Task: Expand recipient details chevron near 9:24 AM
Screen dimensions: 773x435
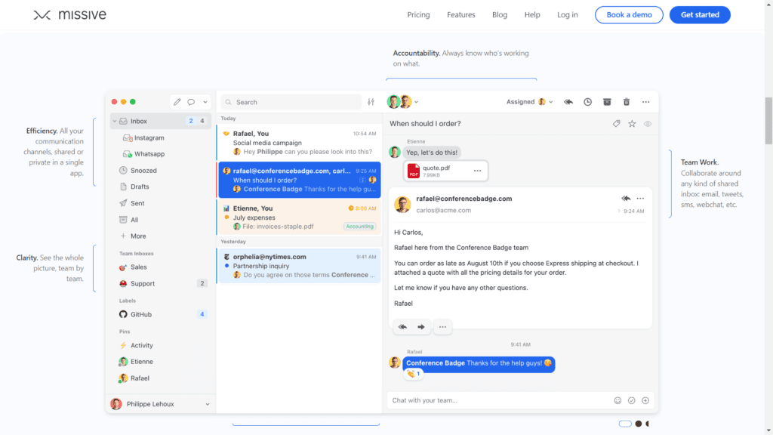Action: click(619, 211)
